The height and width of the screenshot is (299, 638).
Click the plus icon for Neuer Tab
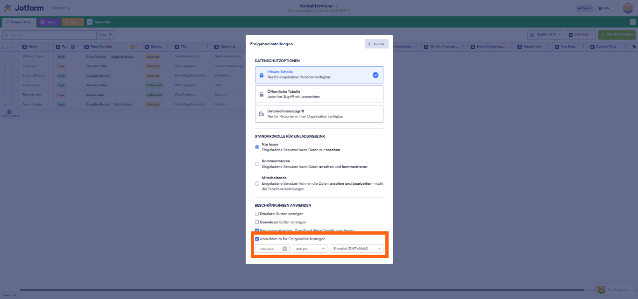pos(90,22)
